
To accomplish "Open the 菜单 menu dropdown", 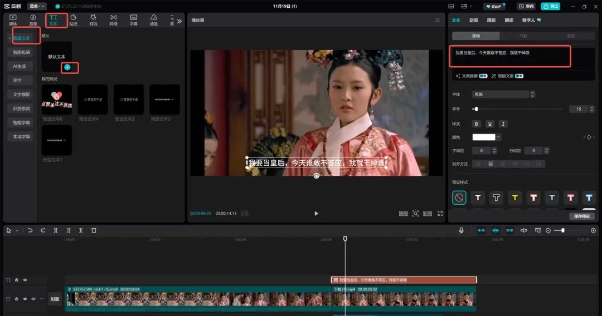I will click(37, 6).
